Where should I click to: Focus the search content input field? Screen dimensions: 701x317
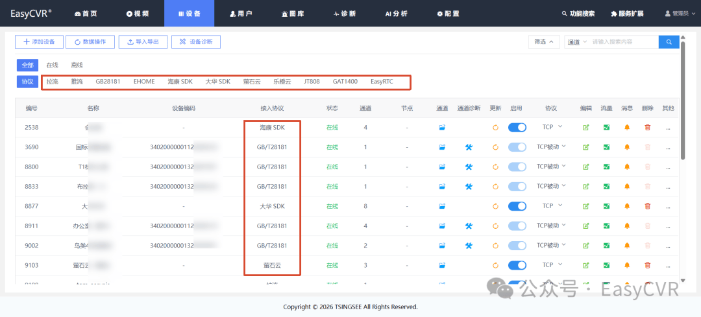[x=624, y=42]
